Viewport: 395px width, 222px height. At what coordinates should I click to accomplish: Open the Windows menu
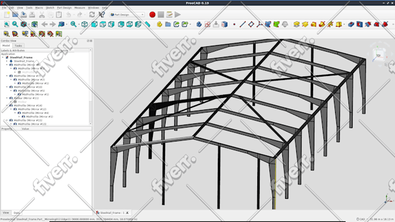[94, 8]
